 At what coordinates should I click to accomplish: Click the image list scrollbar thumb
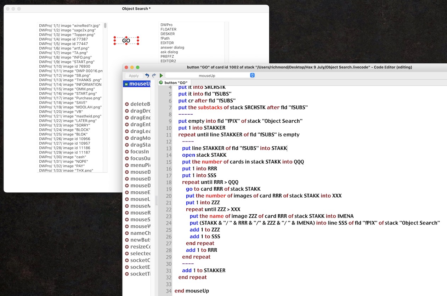pos(105,25)
